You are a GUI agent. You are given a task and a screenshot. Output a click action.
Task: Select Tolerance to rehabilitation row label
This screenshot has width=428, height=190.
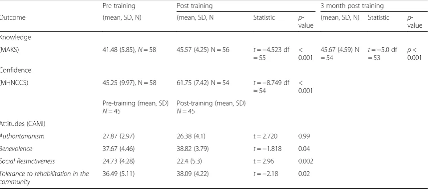(x=45, y=178)
